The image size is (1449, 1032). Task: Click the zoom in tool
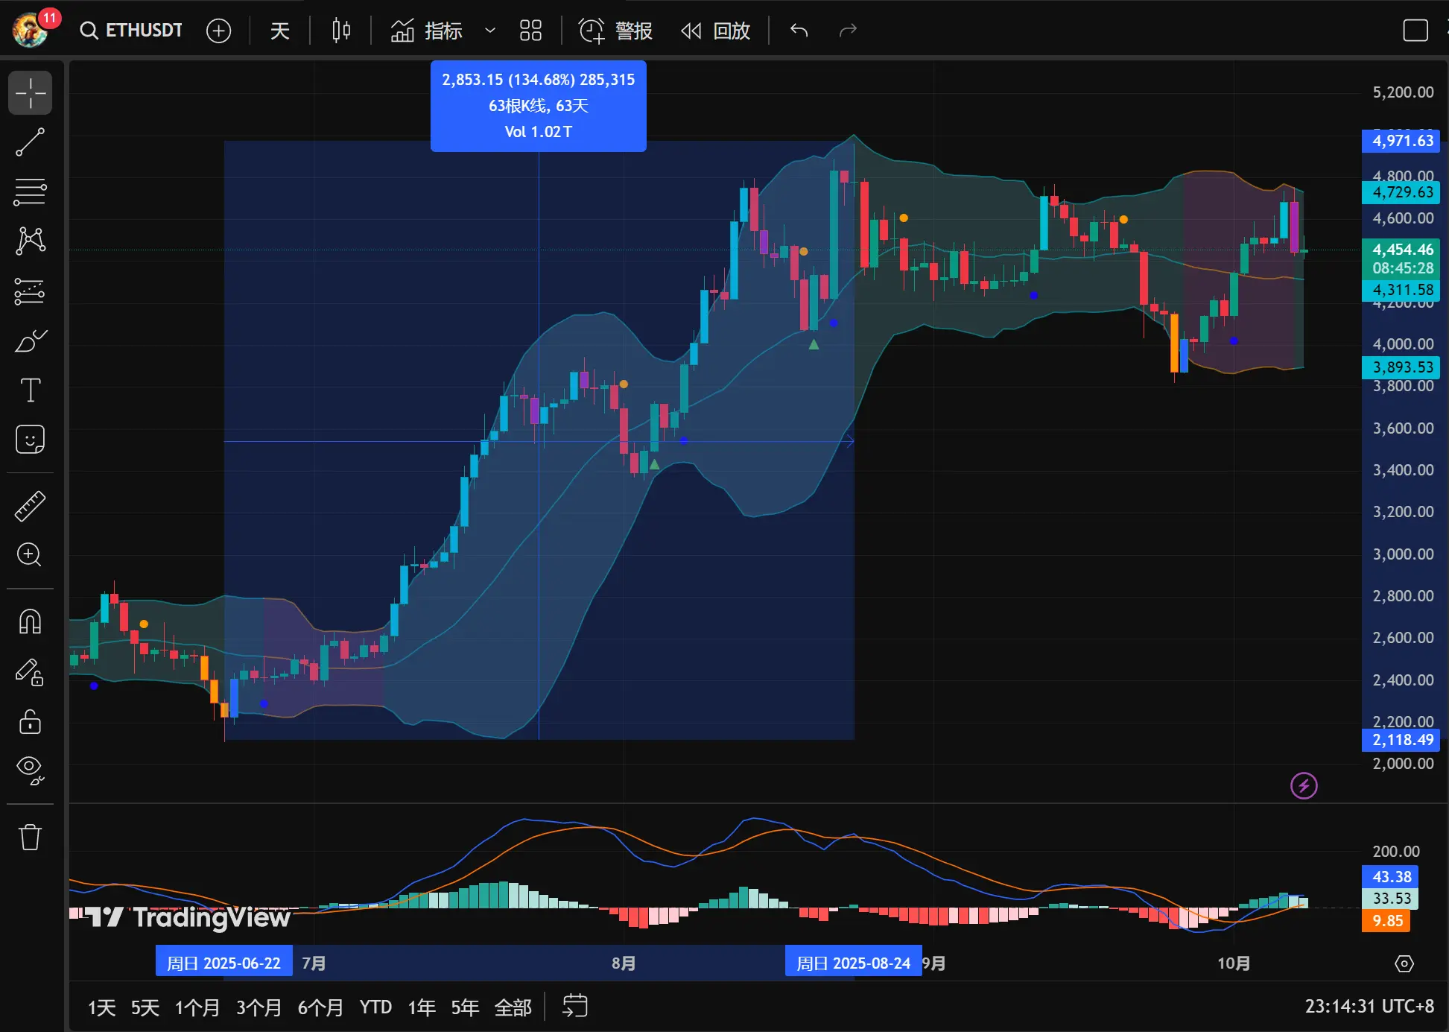coord(30,555)
